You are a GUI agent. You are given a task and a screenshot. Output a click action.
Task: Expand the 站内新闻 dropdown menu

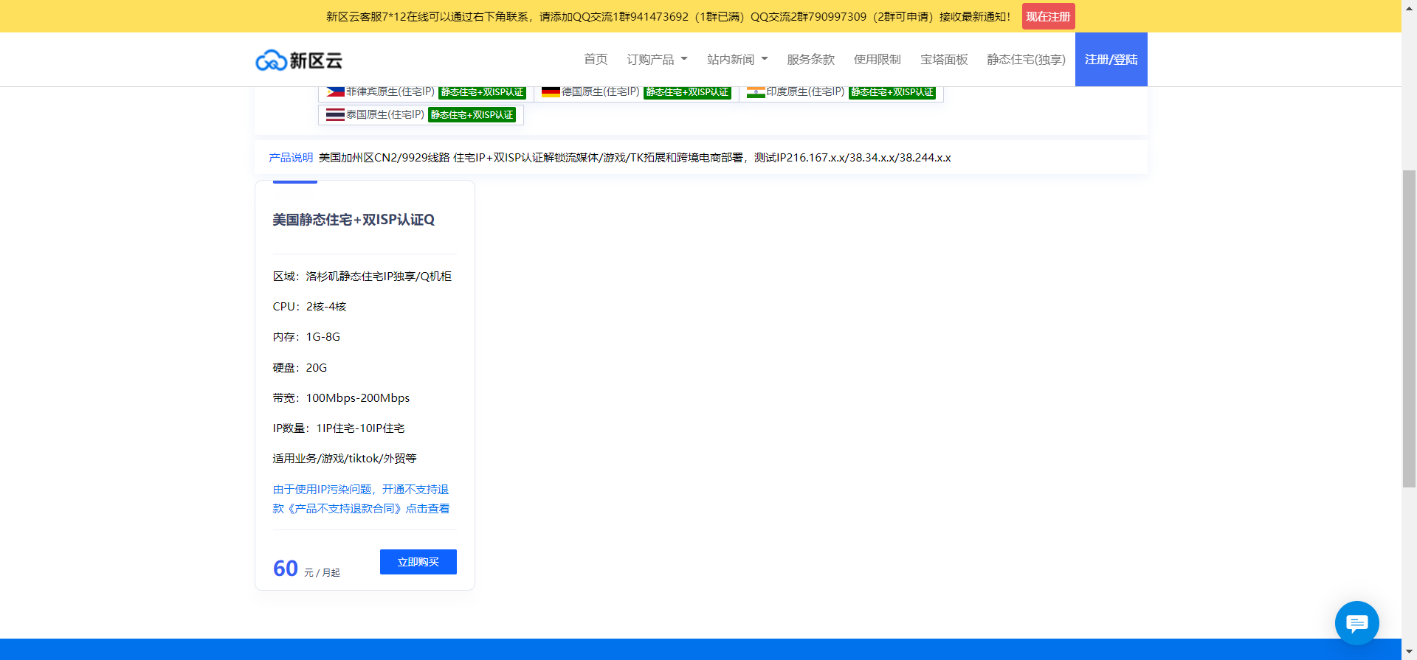[x=737, y=60]
